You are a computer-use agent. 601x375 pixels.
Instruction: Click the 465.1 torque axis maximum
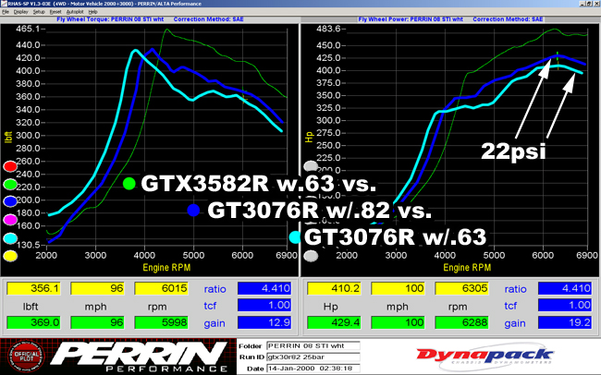[28, 29]
